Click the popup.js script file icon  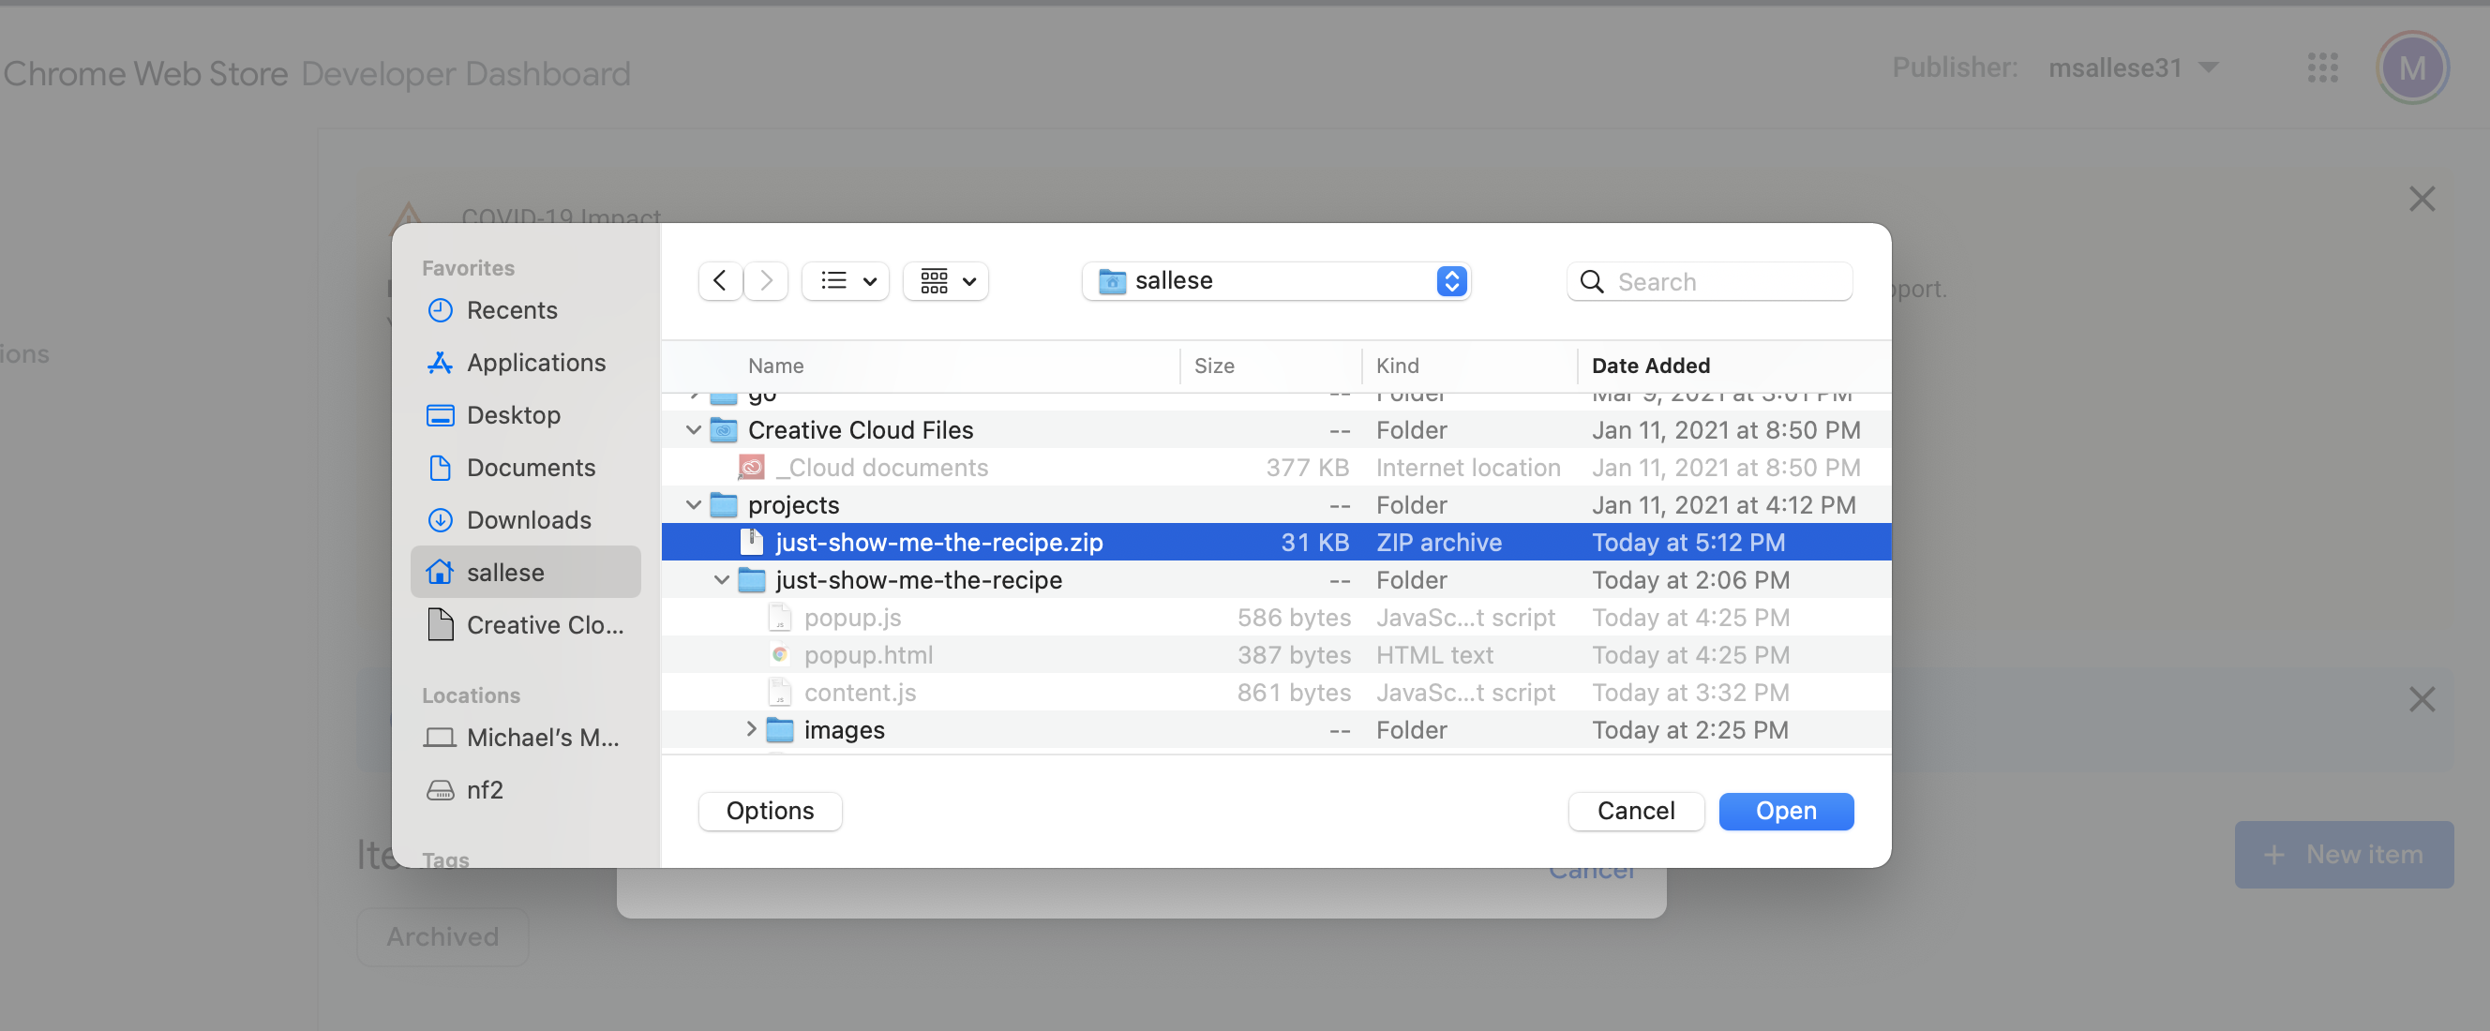tap(779, 618)
